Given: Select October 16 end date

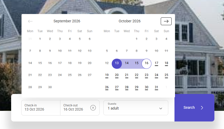Looking at the screenshot, I should [146, 64].
